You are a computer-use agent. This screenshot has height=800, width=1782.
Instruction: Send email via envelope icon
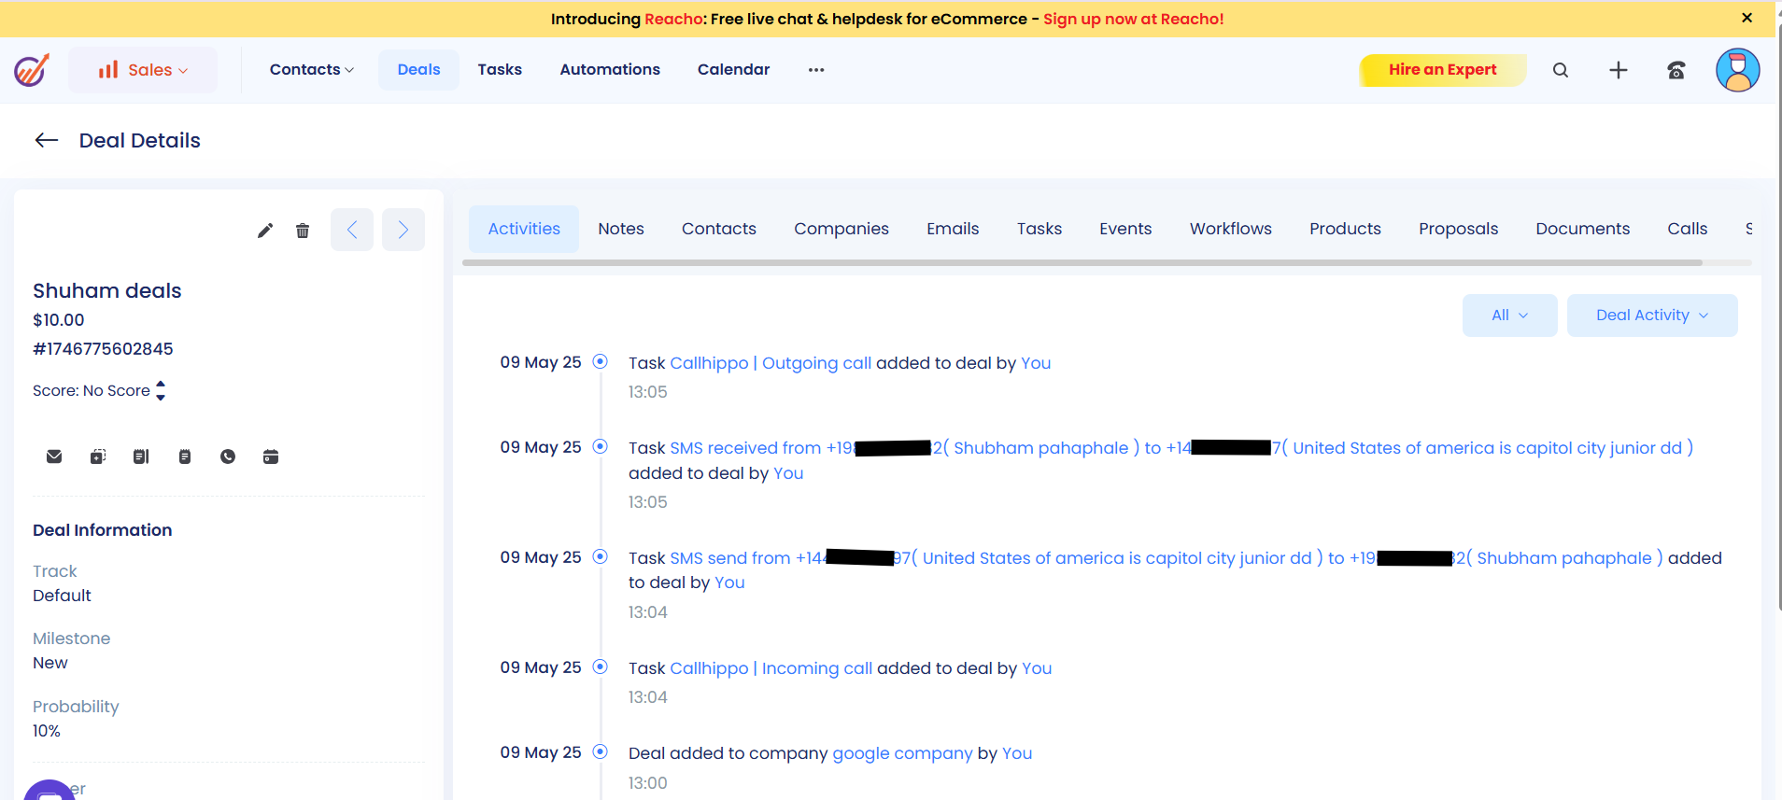click(x=54, y=456)
